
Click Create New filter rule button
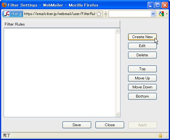(x=142, y=37)
